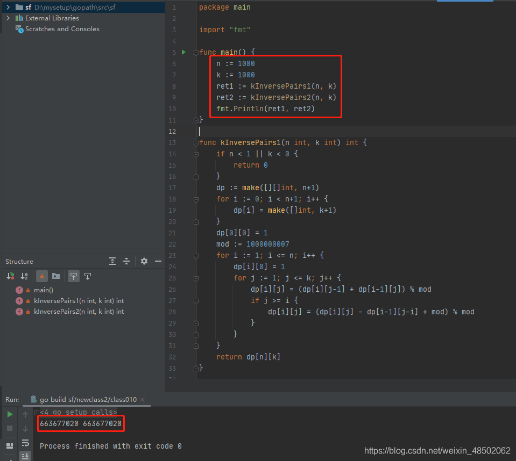Image resolution: width=516 pixels, height=461 pixels.
Task: Open Structure panel settings gear
Action: pos(144,261)
